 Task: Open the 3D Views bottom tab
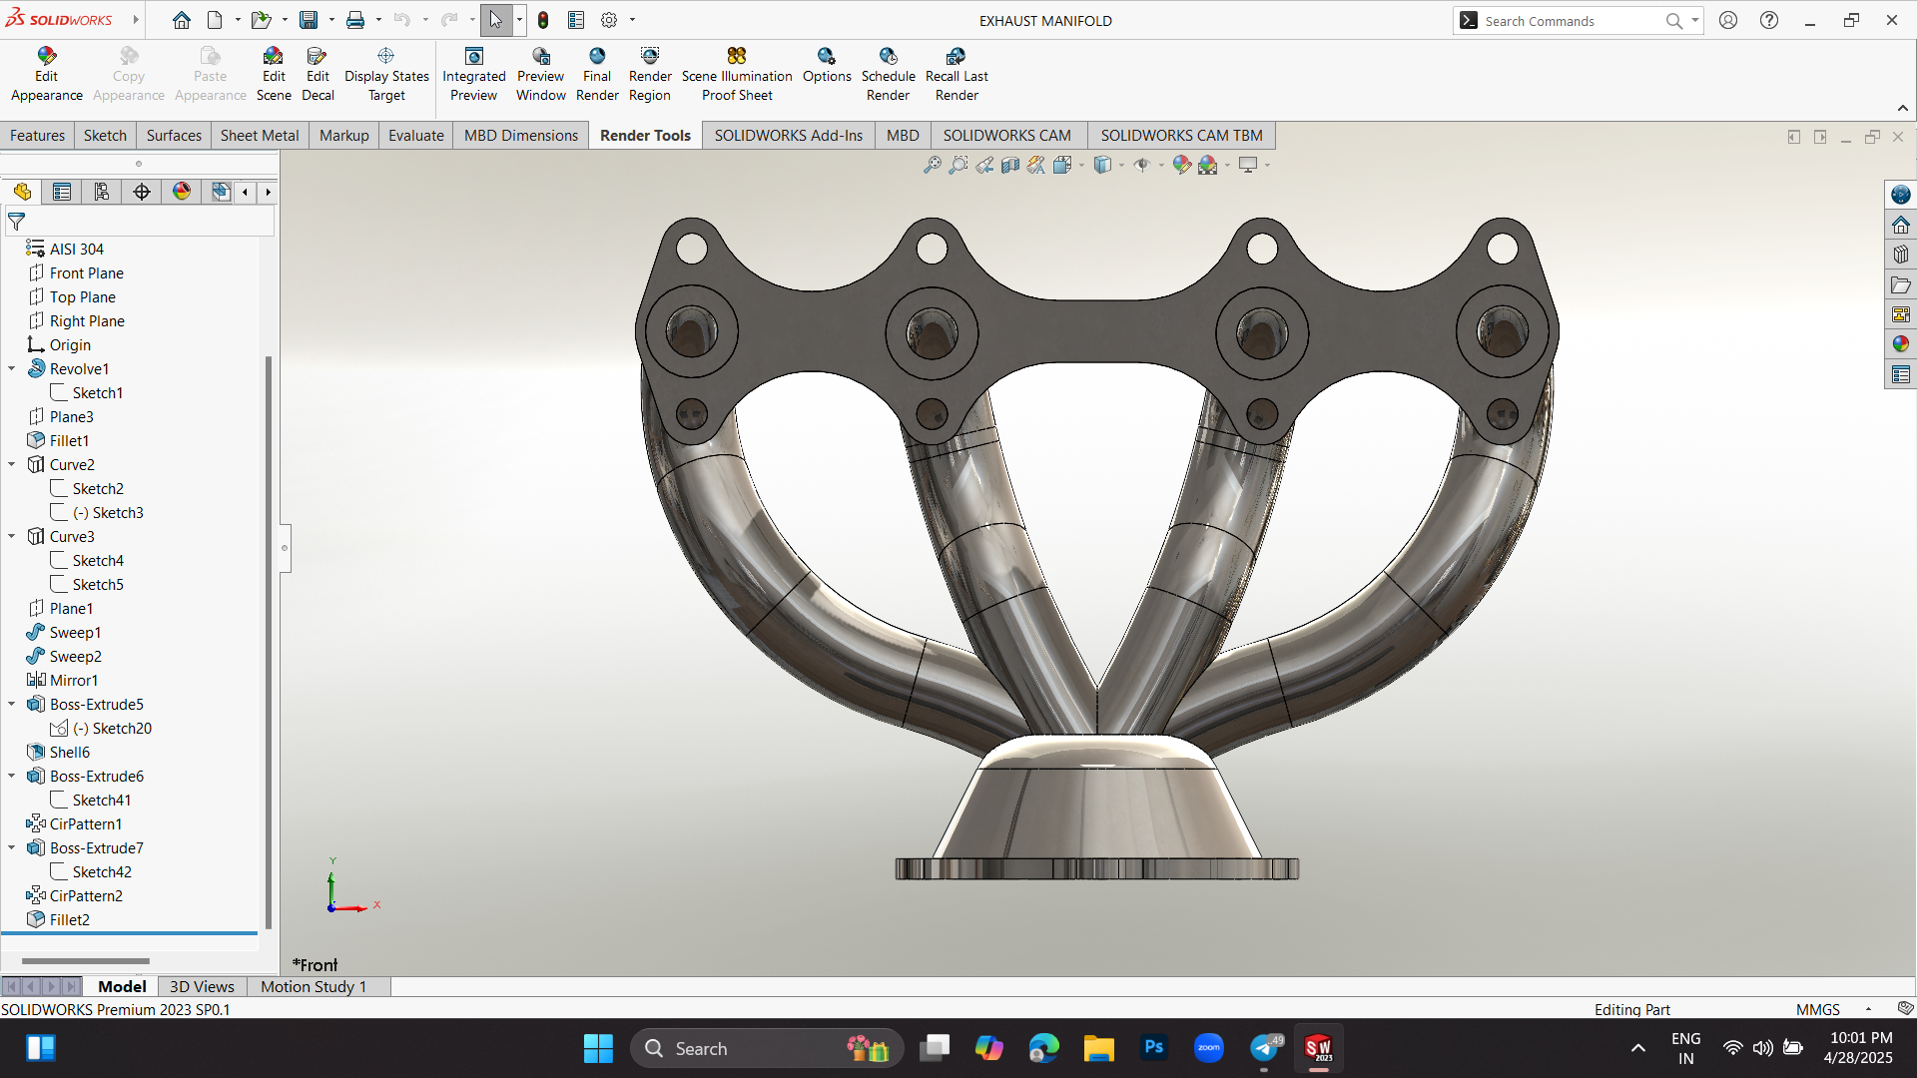(x=202, y=986)
